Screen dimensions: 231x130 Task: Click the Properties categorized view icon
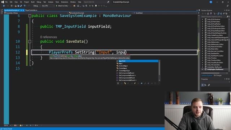coord(202,85)
